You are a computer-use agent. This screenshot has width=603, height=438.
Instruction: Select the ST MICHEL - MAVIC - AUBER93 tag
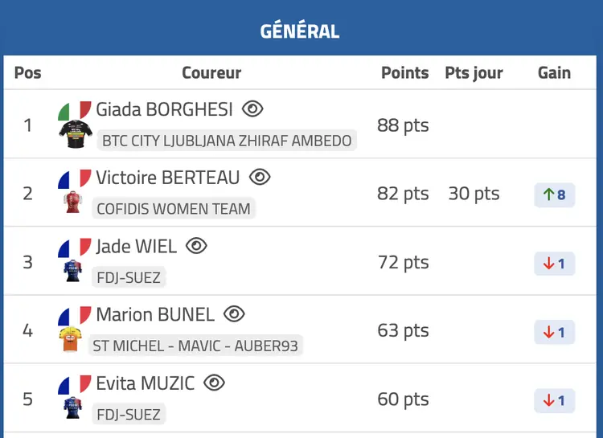(x=196, y=346)
